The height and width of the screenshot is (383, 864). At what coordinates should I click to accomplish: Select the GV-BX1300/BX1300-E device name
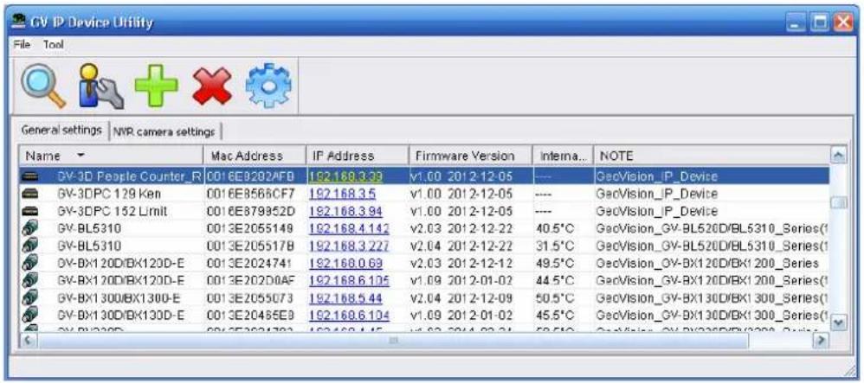click(x=120, y=298)
